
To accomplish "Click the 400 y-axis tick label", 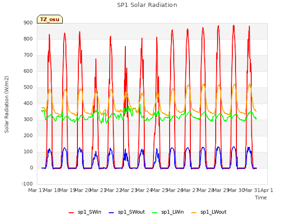I will pyautogui.click(x=28, y=104).
